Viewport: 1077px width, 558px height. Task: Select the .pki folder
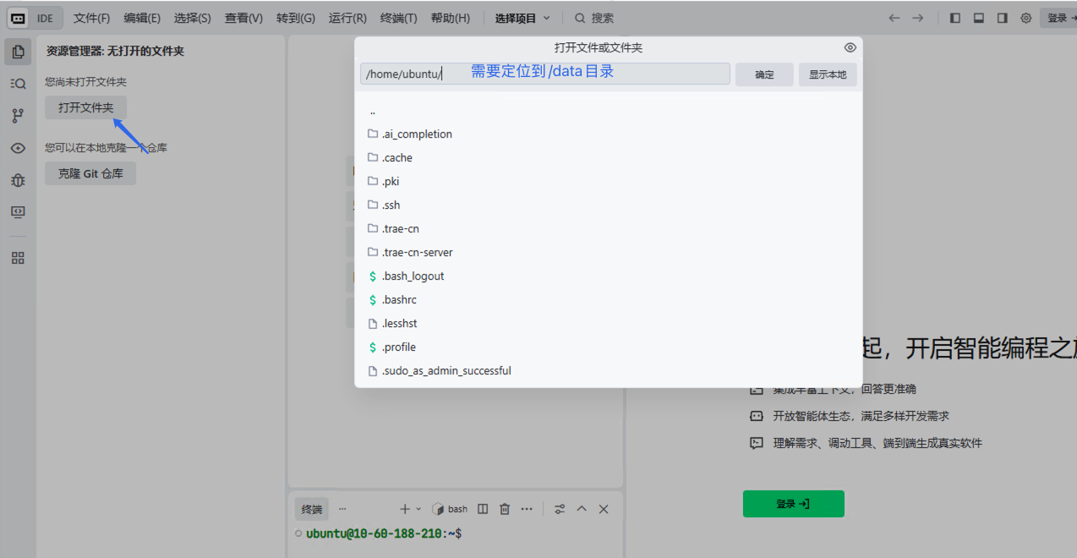[608, 182]
